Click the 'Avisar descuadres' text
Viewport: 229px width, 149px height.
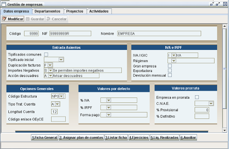[x=68, y=76]
